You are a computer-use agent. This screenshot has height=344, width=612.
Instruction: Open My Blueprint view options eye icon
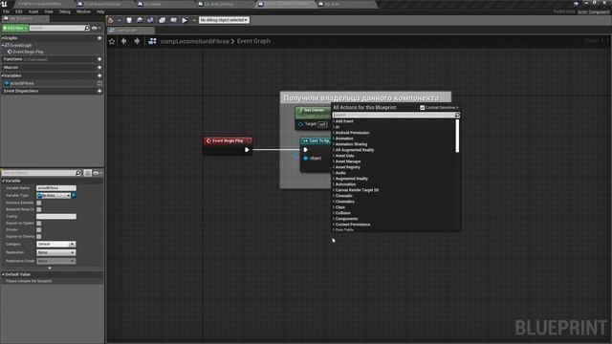96,28
